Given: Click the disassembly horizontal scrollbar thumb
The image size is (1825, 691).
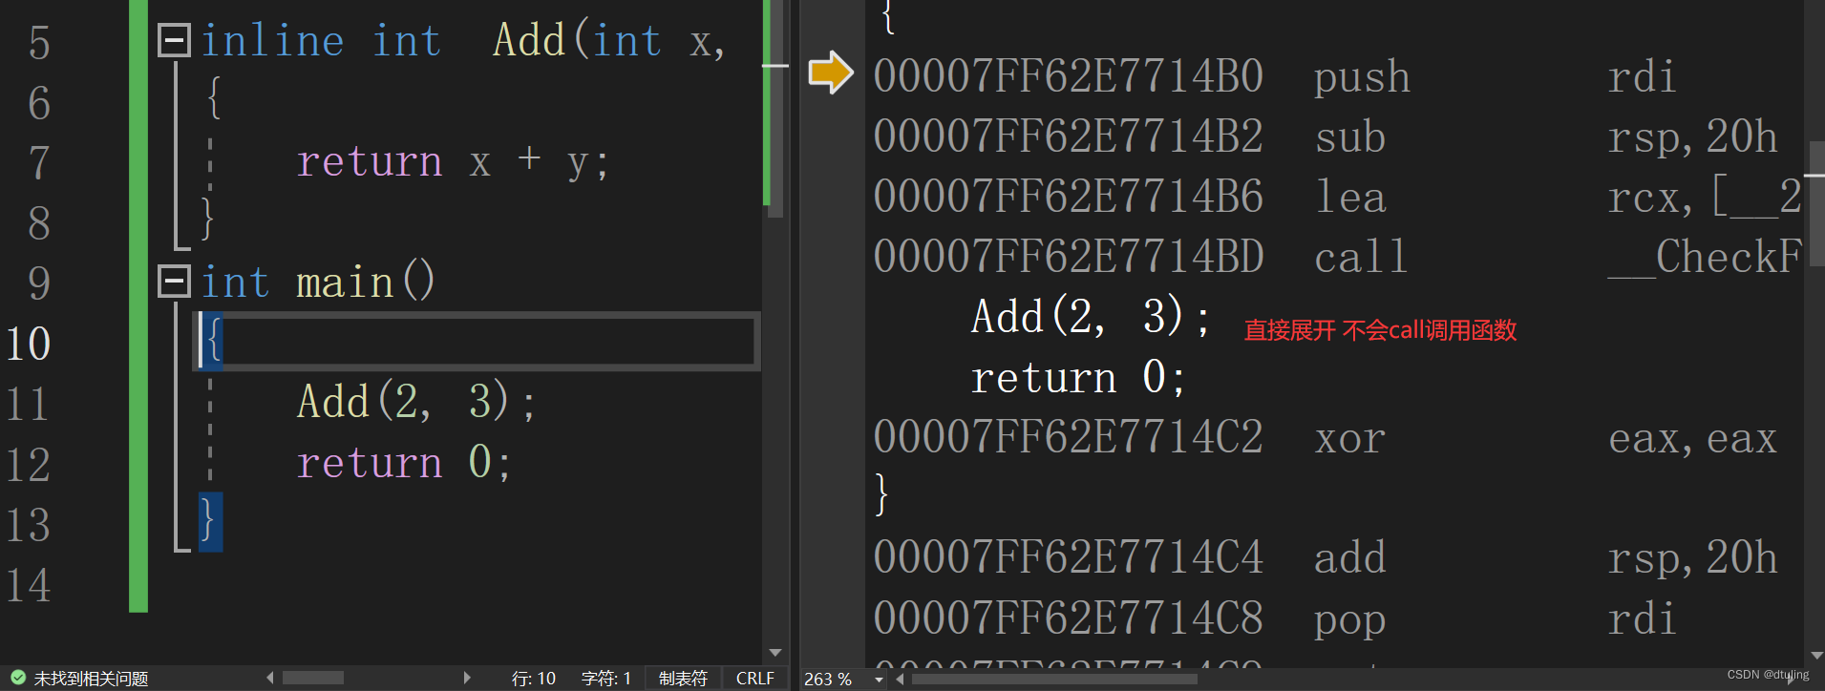Looking at the screenshot, I should point(1054,680).
